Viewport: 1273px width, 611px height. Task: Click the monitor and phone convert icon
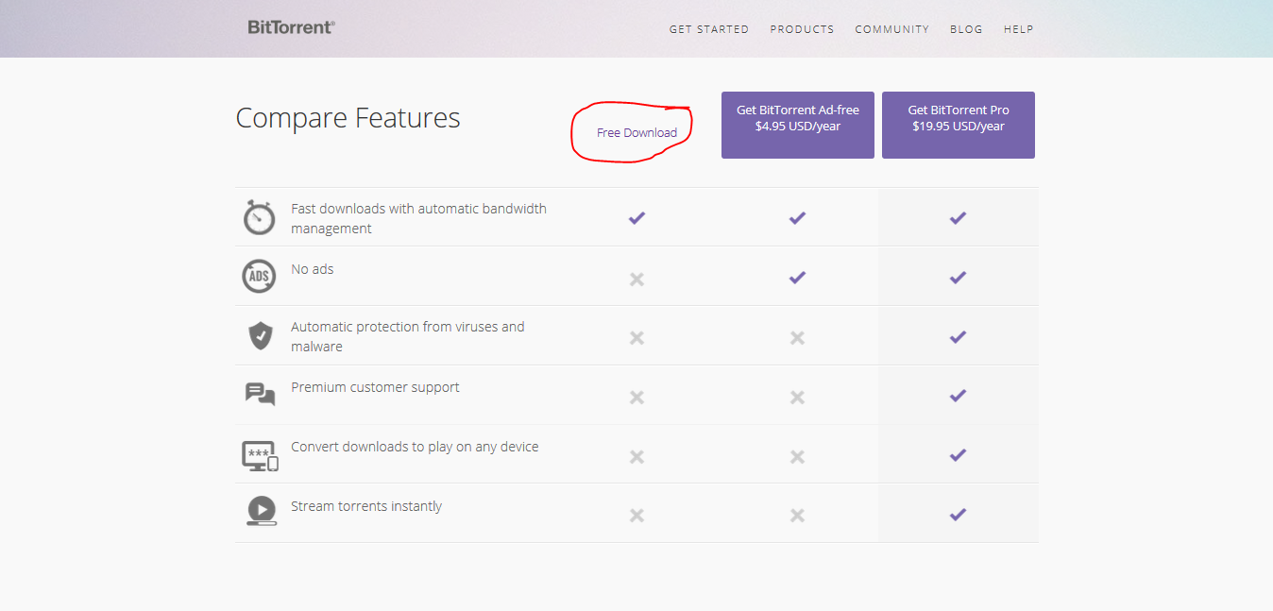coord(260,455)
